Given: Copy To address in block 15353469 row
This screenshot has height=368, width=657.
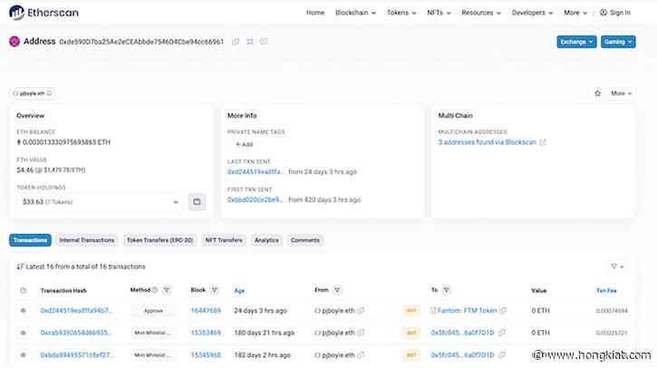Looking at the screenshot, I should pos(501,333).
